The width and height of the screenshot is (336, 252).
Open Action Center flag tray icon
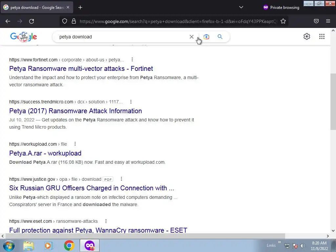295,246
